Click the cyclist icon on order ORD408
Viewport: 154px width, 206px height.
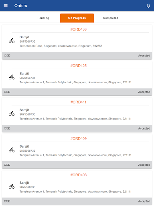click(x=12, y=186)
